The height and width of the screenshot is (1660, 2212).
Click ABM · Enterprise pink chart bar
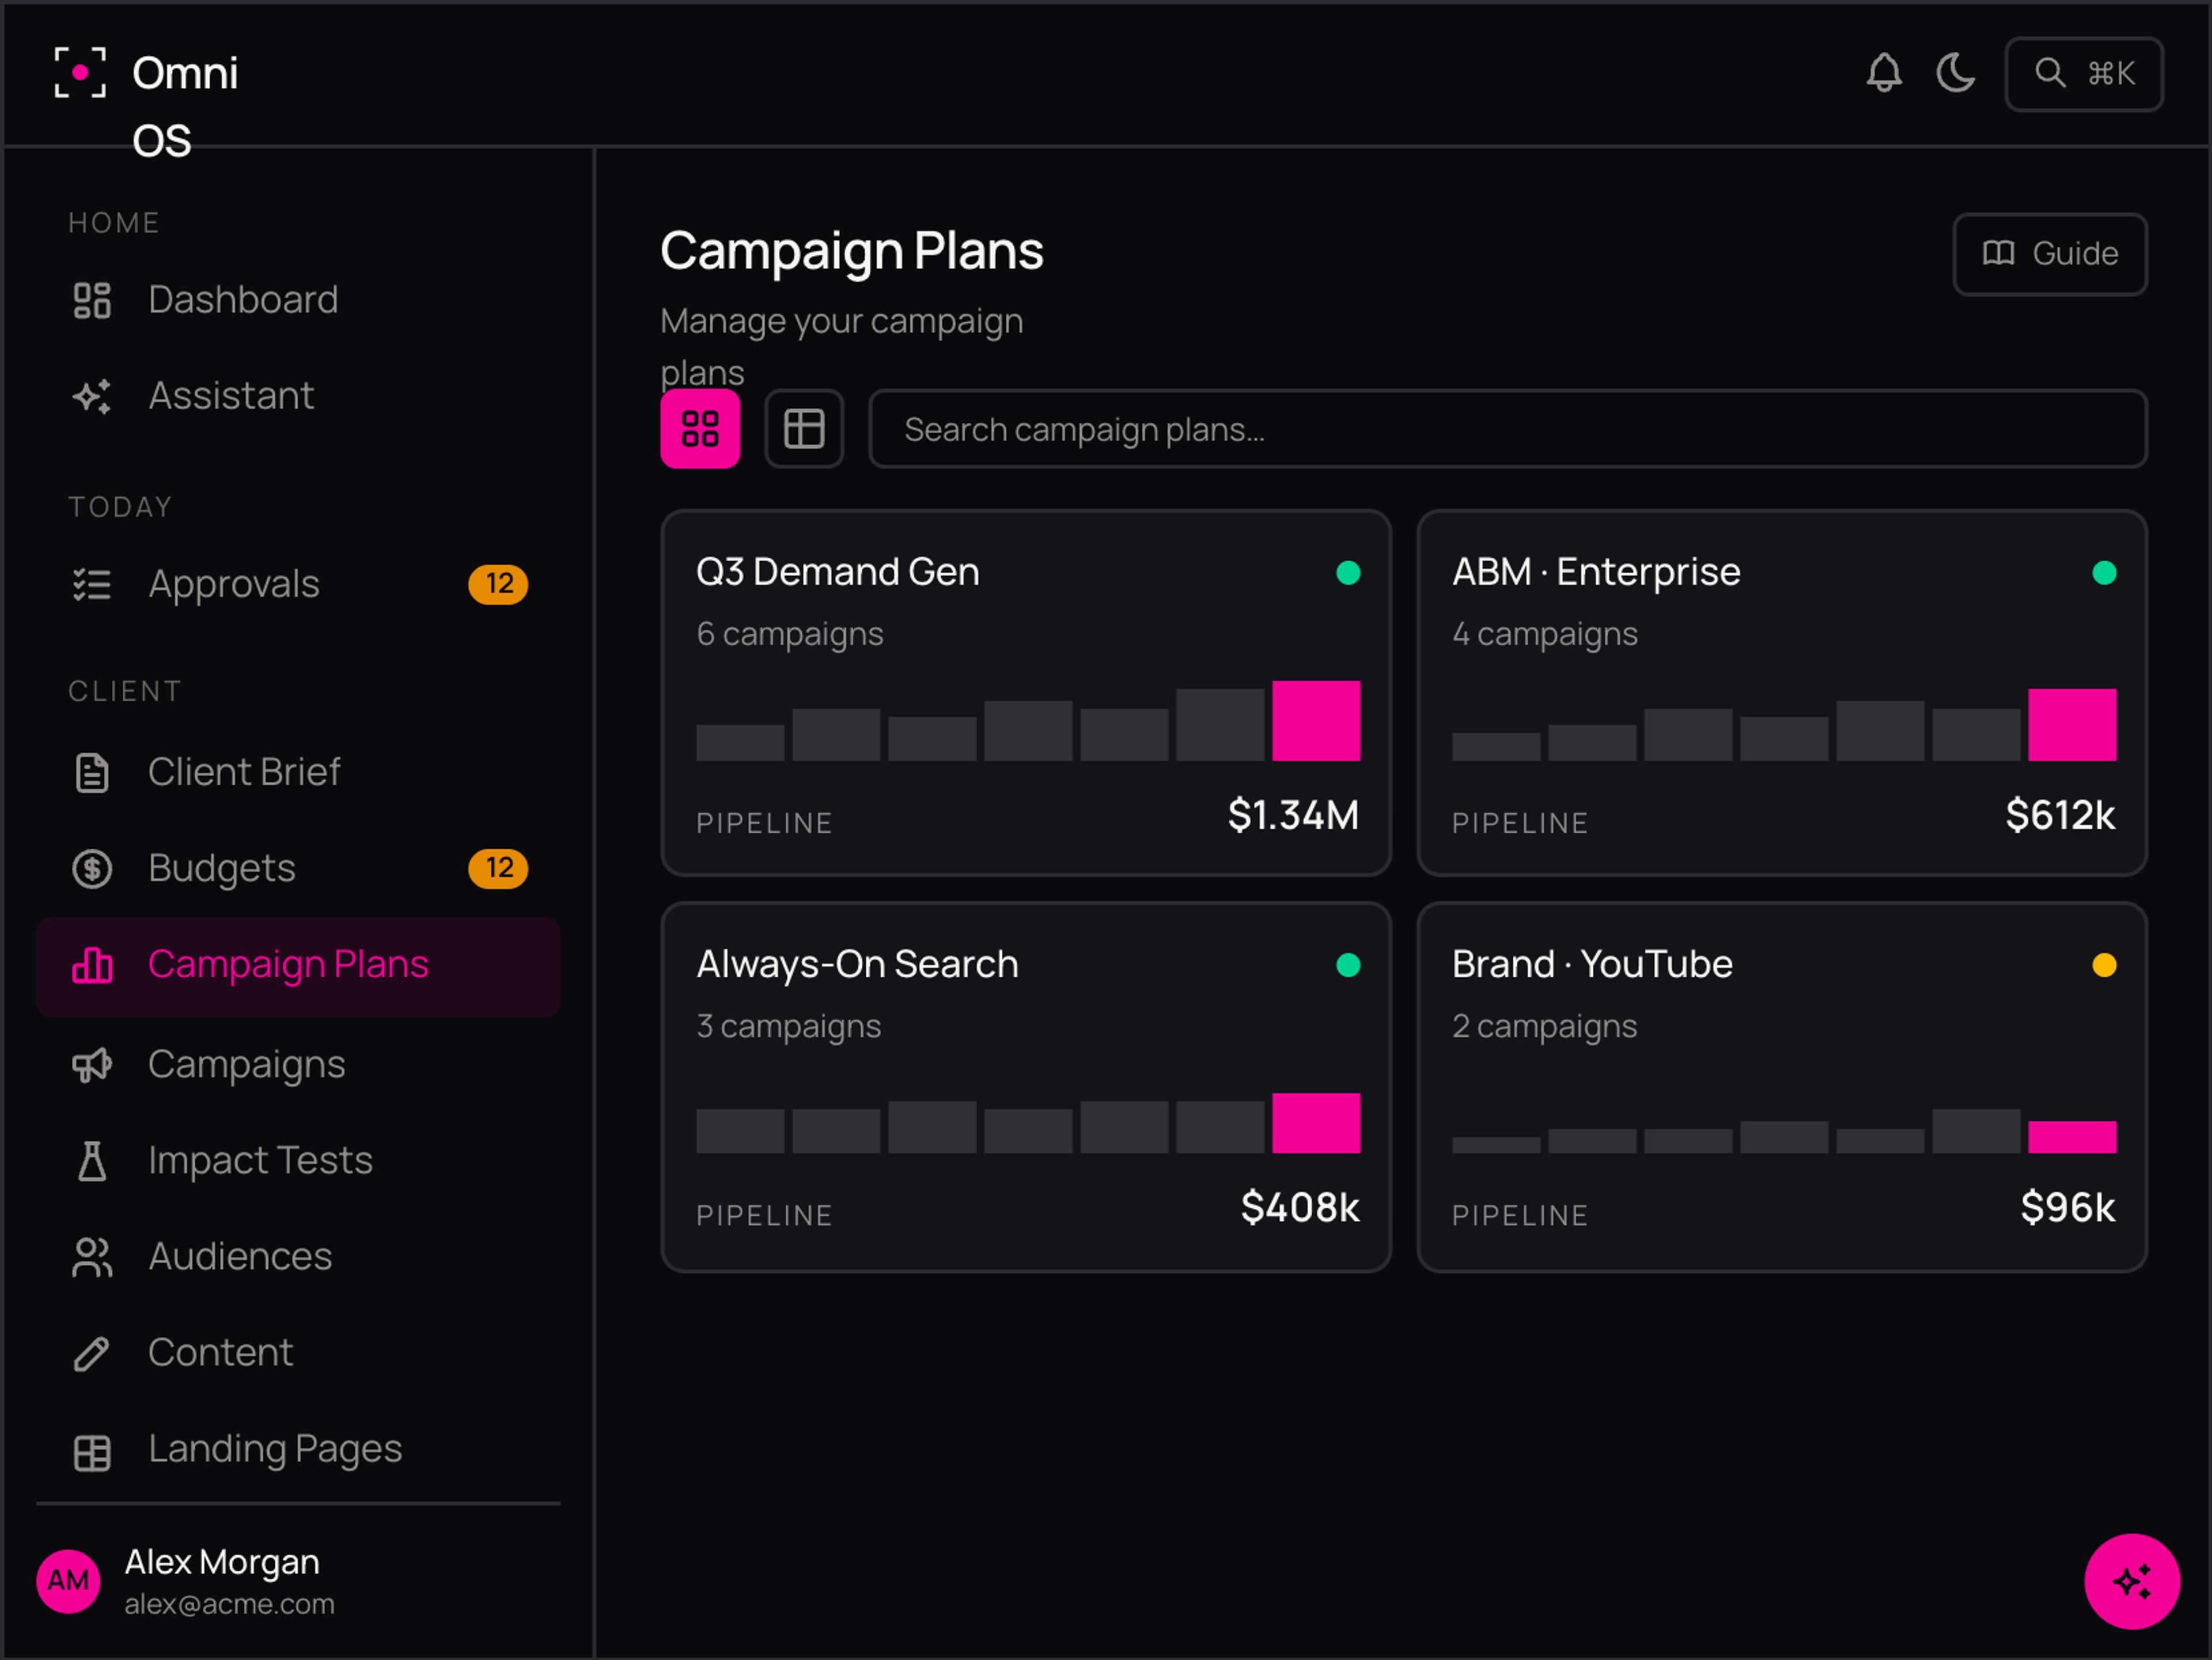click(x=2072, y=725)
